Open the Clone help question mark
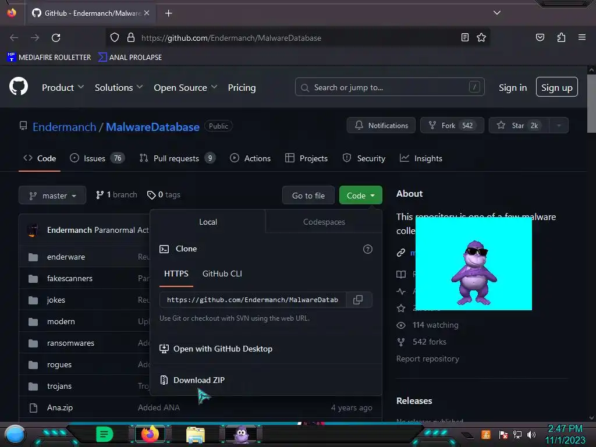The image size is (596, 447). pos(368,249)
